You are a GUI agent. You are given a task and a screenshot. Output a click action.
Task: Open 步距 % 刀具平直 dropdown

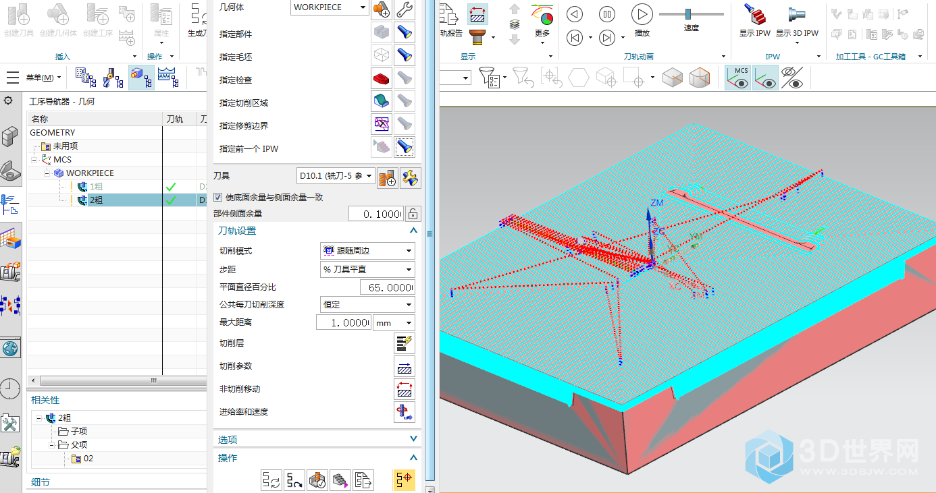[367, 269]
